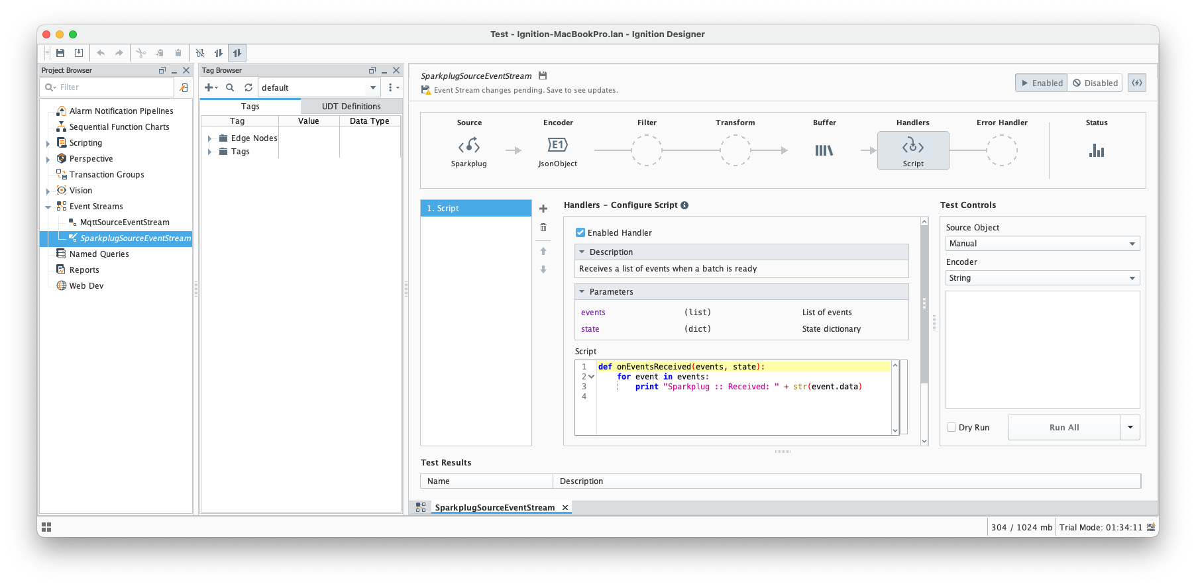Open the default tag provider dropdown
The height and width of the screenshot is (586, 1196).
[x=319, y=87]
